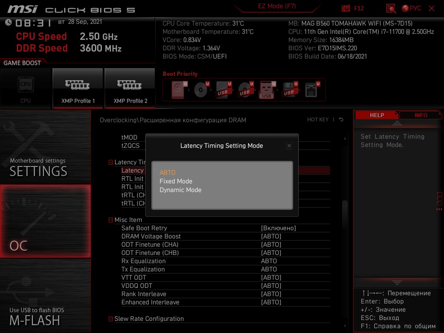Click the Boot Priority label

pos(180,74)
